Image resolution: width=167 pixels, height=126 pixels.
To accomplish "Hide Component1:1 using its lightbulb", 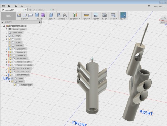I will coord(10,49).
